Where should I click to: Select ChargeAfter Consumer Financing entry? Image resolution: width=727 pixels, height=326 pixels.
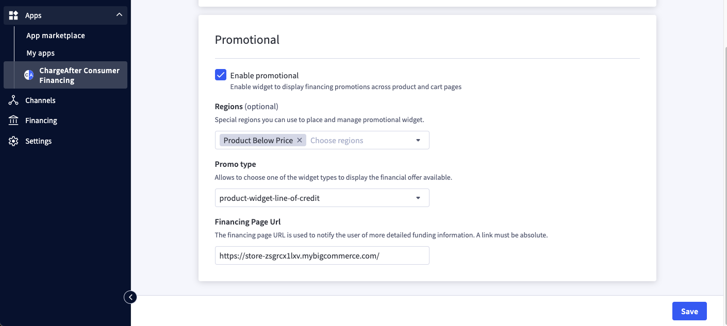(x=79, y=75)
